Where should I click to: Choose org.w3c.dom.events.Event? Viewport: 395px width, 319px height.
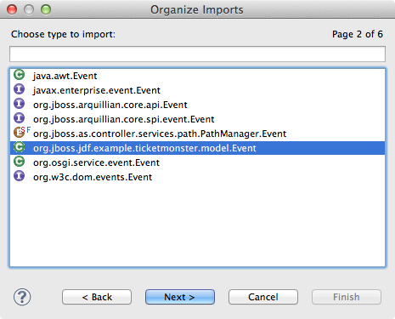pos(198,177)
